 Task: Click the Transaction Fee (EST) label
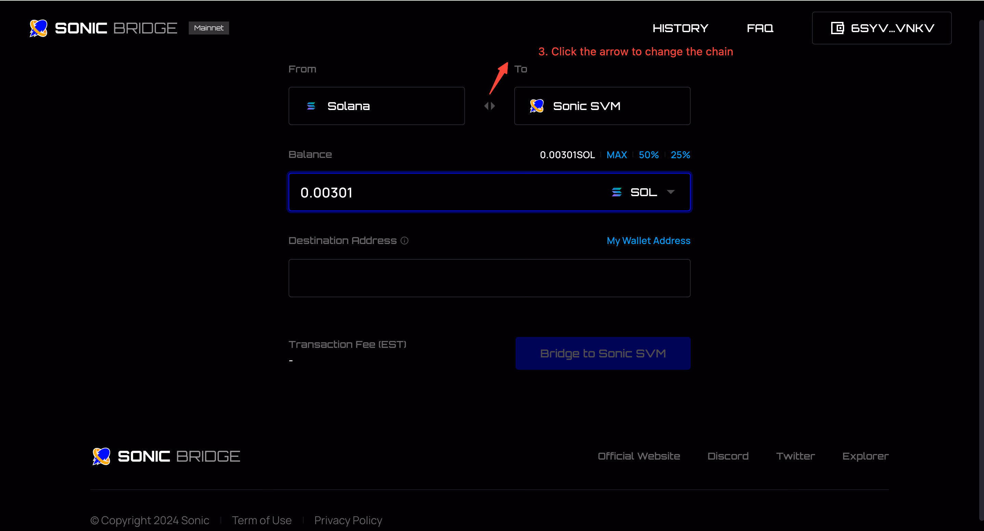[x=347, y=344]
